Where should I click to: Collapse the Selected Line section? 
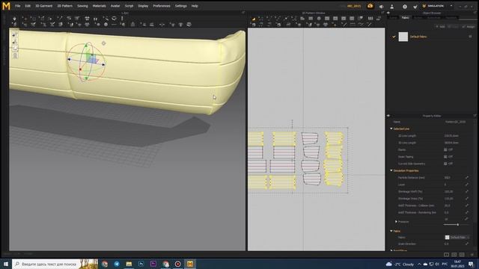(x=391, y=129)
